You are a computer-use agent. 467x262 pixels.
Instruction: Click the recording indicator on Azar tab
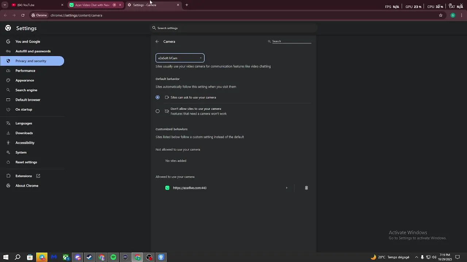pos(114,5)
